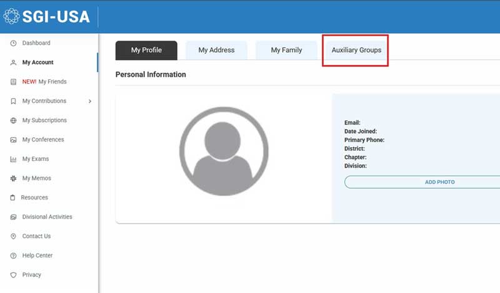Open My Memos page
This screenshot has width=500, height=293.
[37, 178]
